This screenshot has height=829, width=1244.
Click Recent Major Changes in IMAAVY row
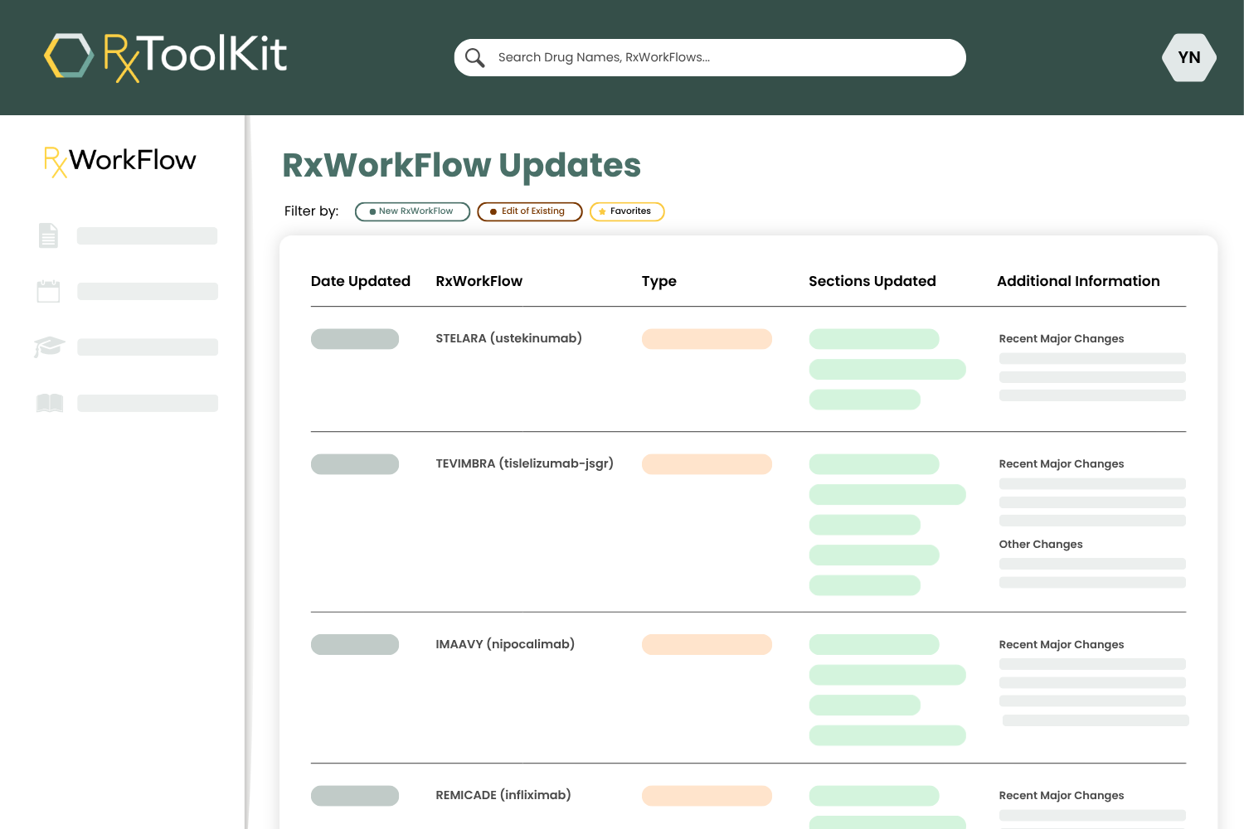pyautogui.click(x=1062, y=644)
